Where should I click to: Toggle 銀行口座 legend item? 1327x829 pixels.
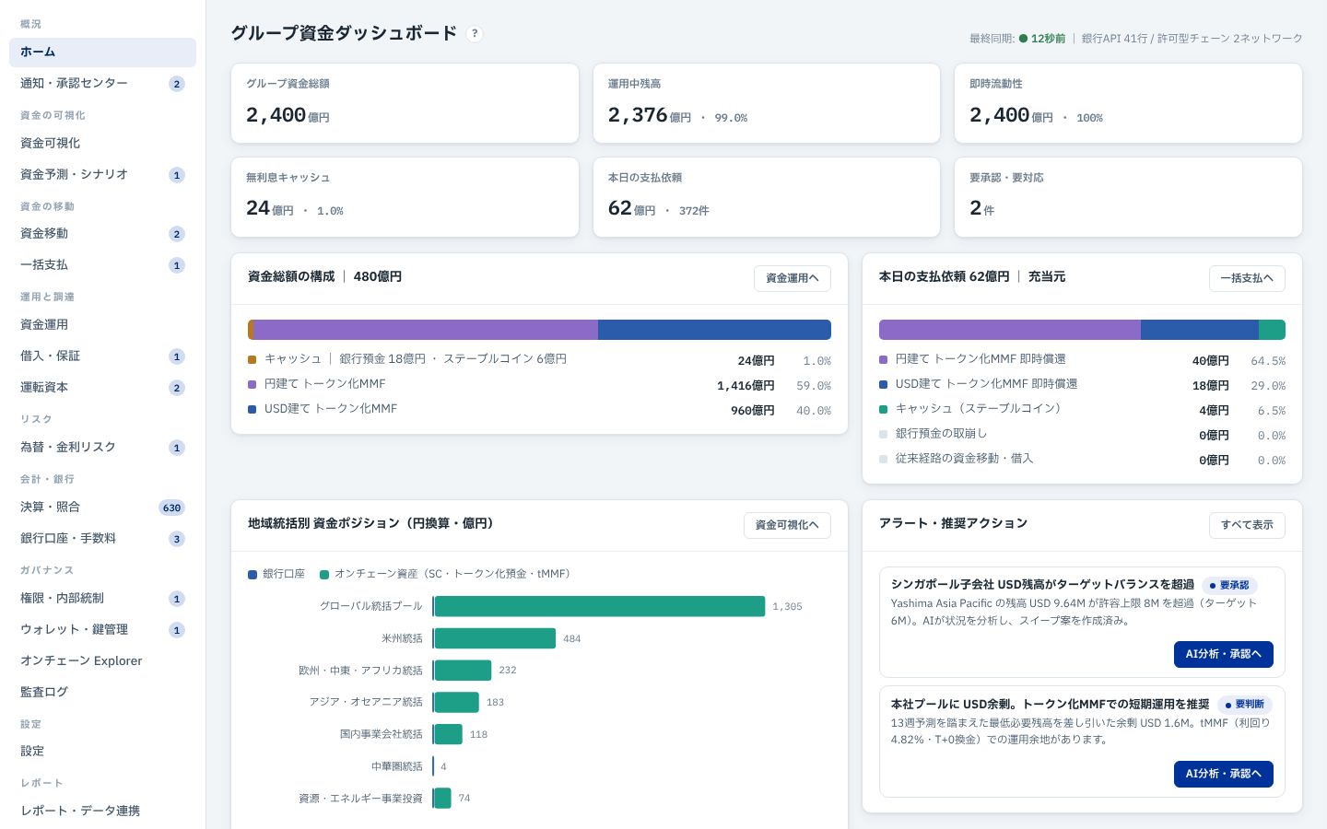(276, 574)
